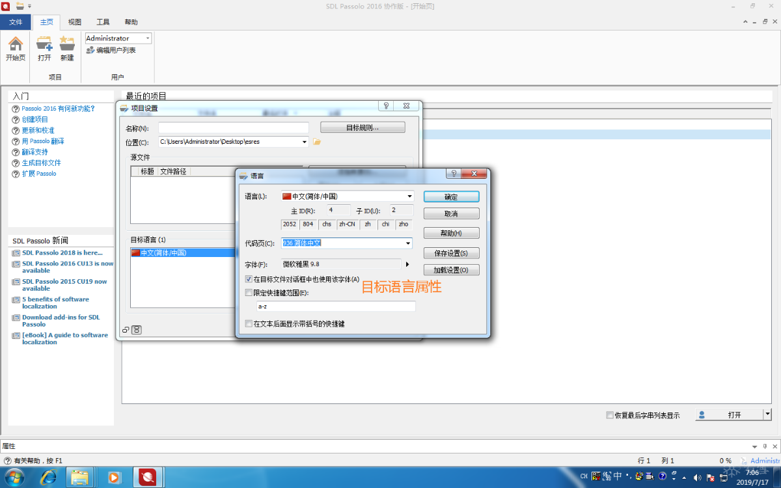Open the 属性 panel options dropdown arrow
Screen dimensions: 781x488
coord(755,446)
